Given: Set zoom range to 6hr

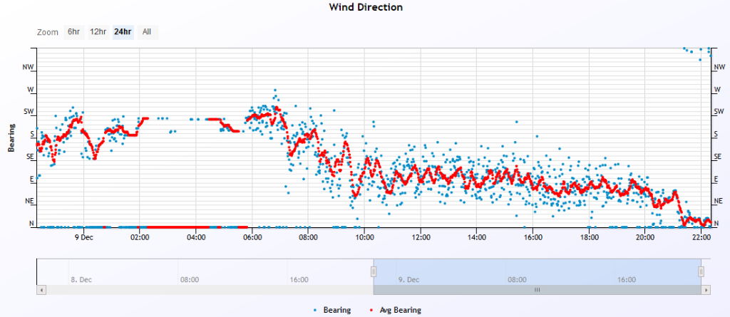Looking at the screenshot, I should click(x=74, y=32).
